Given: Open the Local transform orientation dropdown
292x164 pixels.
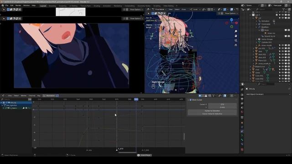Looking at the screenshot, I should tap(195, 9).
